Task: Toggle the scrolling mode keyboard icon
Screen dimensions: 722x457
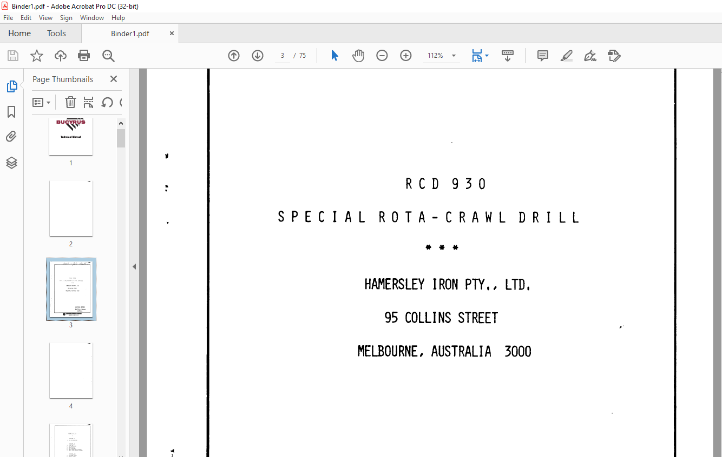Action: 508,56
